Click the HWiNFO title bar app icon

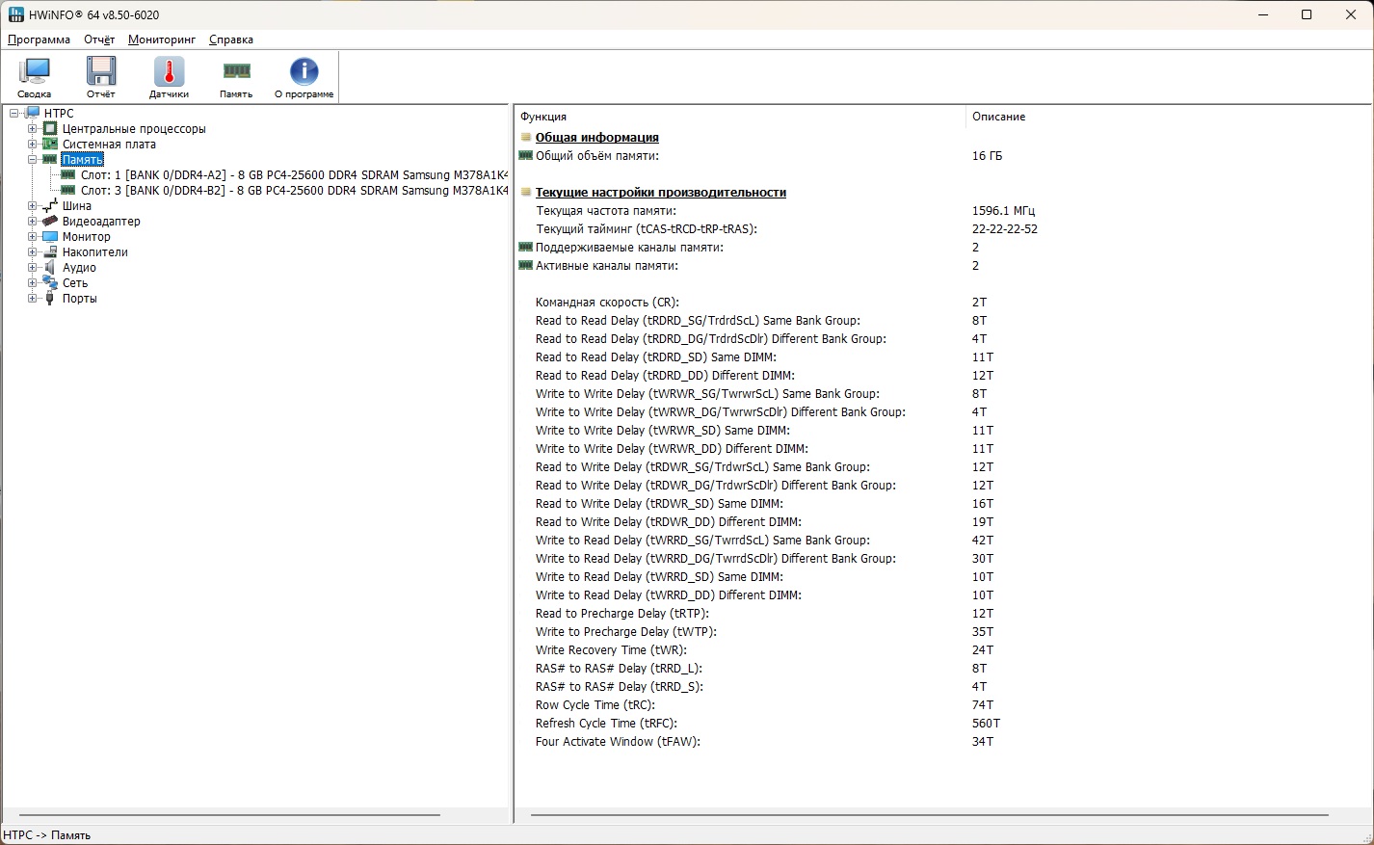(x=16, y=14)
